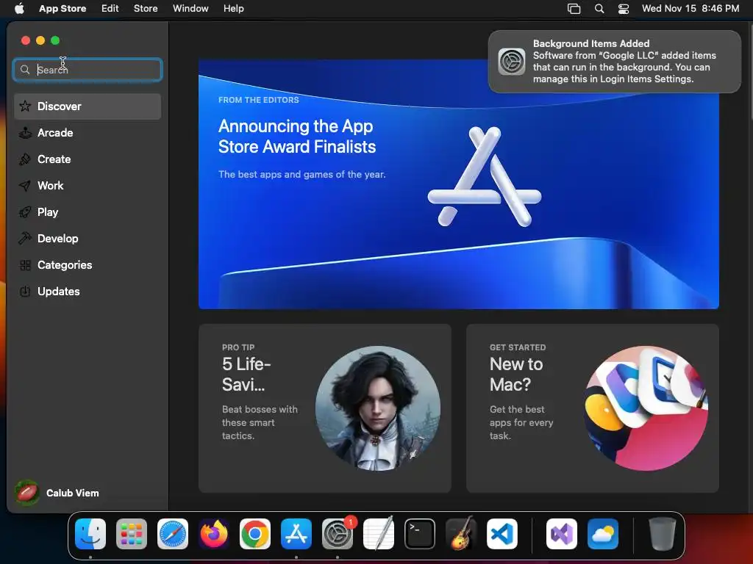The width and height of the screenshot is (753, 564).
Task: Minimize the App Store window
Action: [40, 40]
